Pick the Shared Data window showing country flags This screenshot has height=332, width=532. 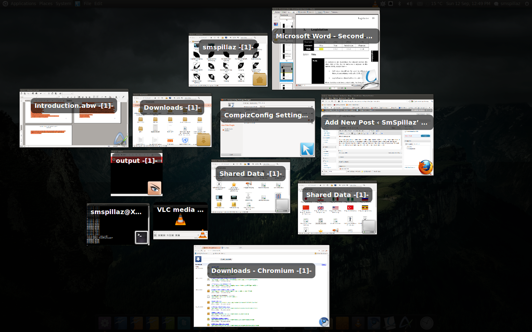point(337,207)
